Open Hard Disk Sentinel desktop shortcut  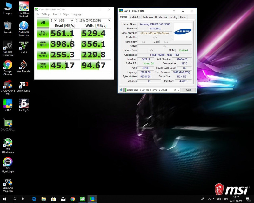click(23, 9)
